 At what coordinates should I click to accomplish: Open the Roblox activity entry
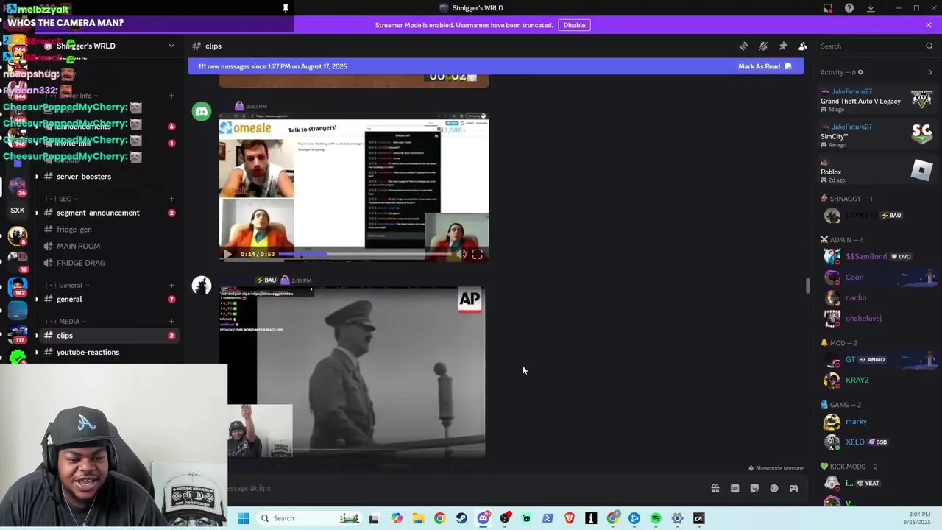877,171
